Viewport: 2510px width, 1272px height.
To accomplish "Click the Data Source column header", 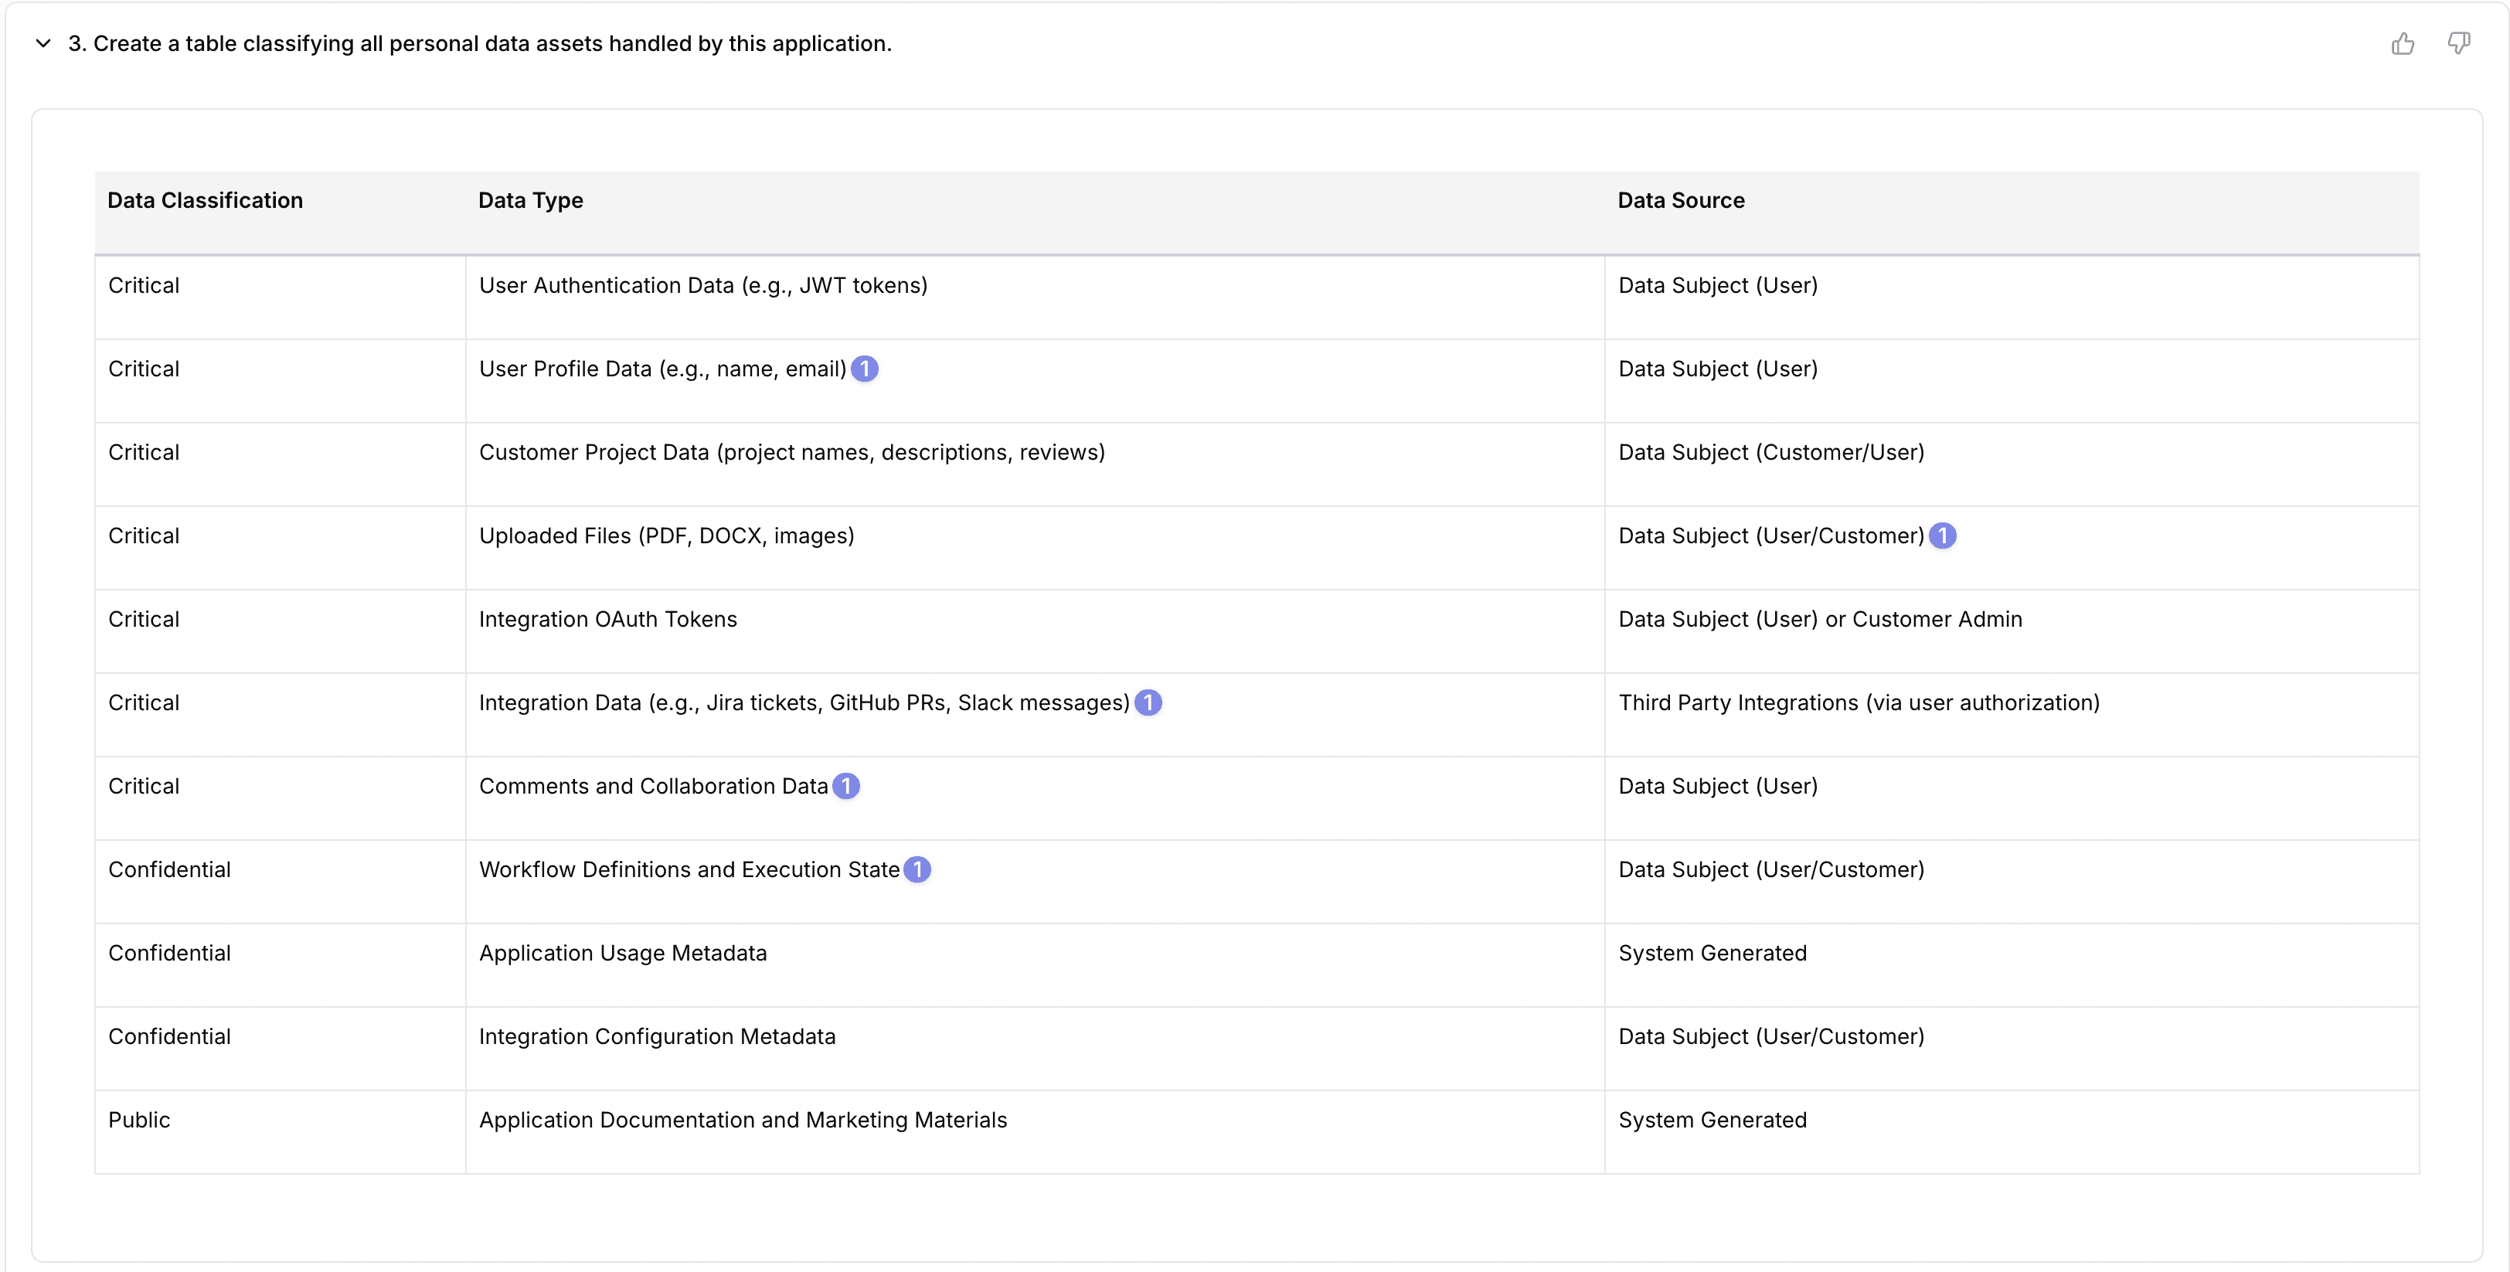I will (x=1681, y=201).
